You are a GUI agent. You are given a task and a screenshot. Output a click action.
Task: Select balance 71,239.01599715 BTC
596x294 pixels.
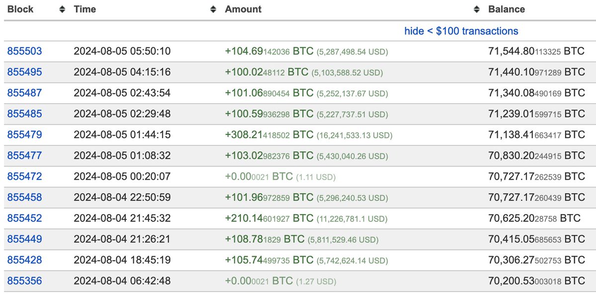[537, 114]
